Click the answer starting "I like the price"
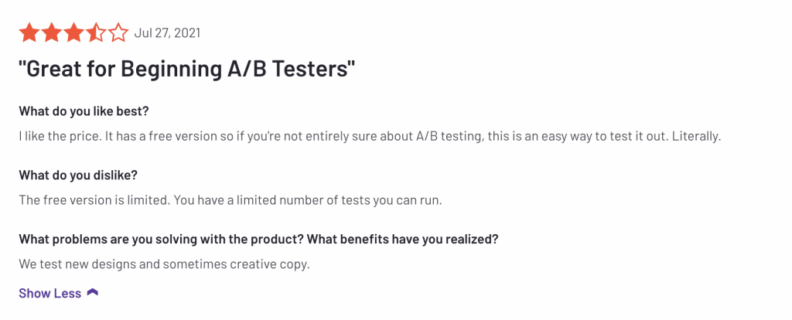The width and height of the screenshot is (792, 320). pos(370,135)
